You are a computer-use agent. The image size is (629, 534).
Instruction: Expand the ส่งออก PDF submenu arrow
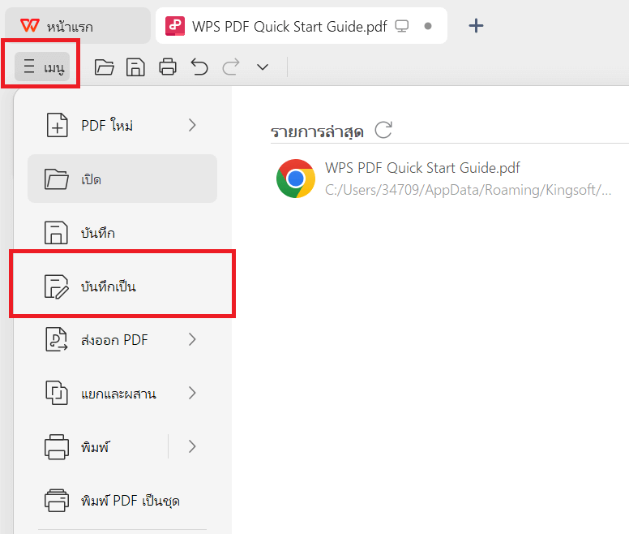coord(192,340)
